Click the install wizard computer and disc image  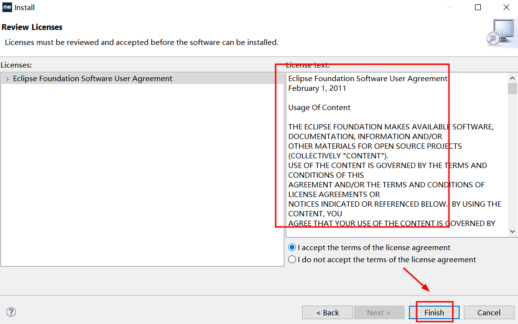click(x=501, y=33)
